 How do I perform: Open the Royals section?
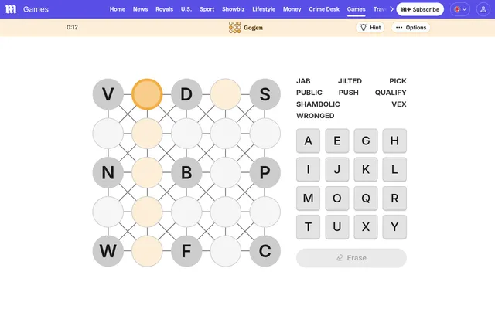coord(164,9)
